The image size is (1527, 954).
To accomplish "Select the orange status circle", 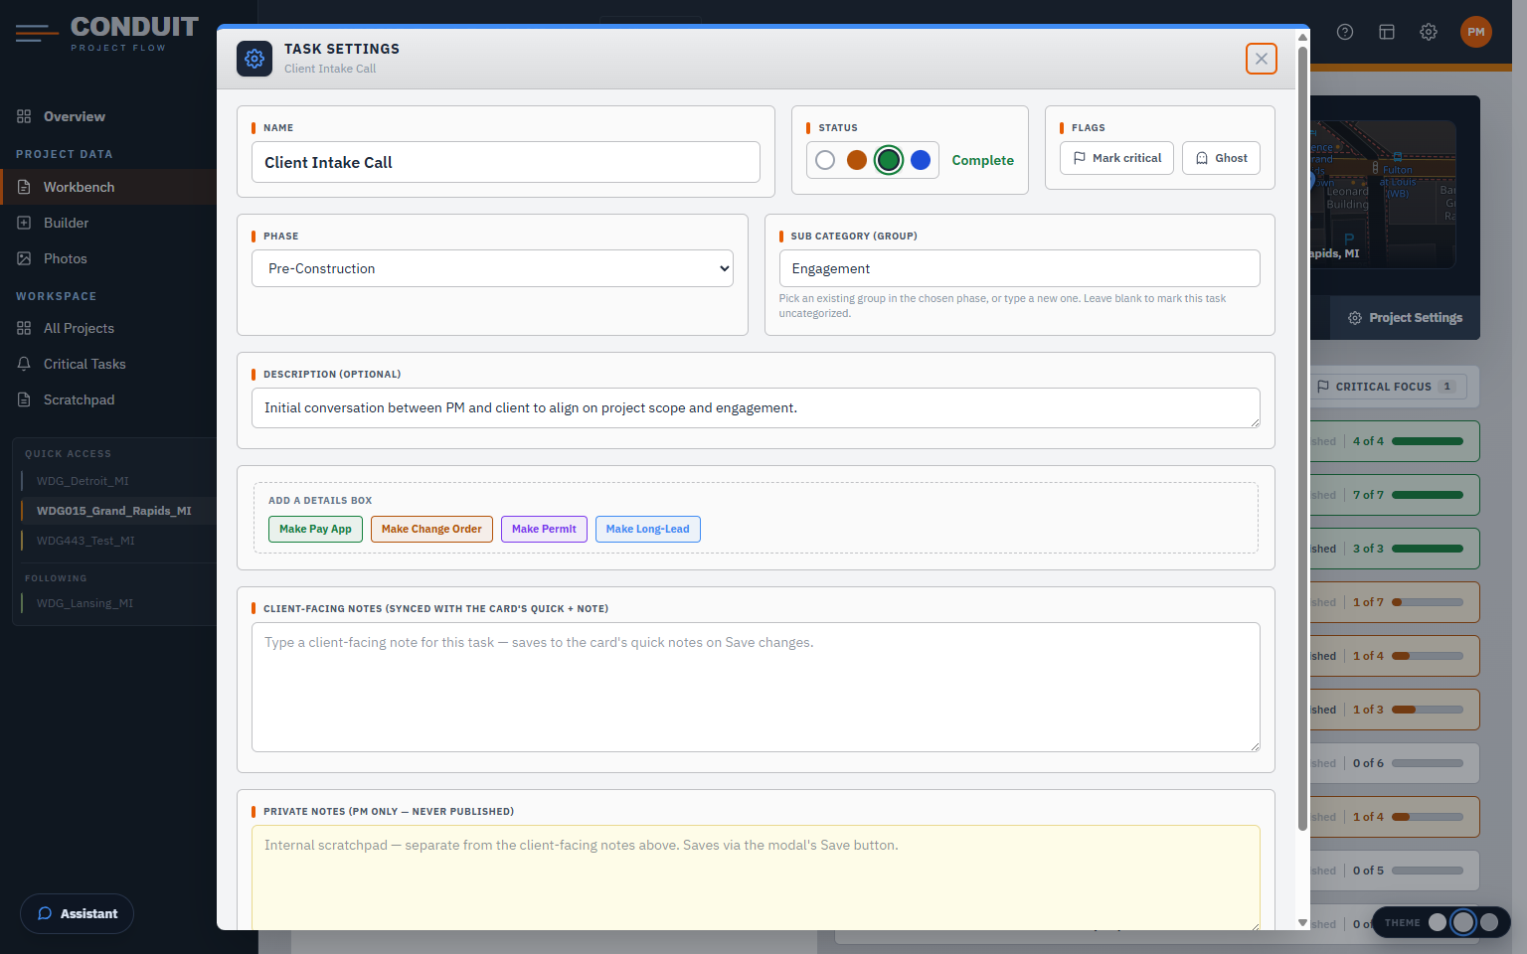I will point(857,160).
